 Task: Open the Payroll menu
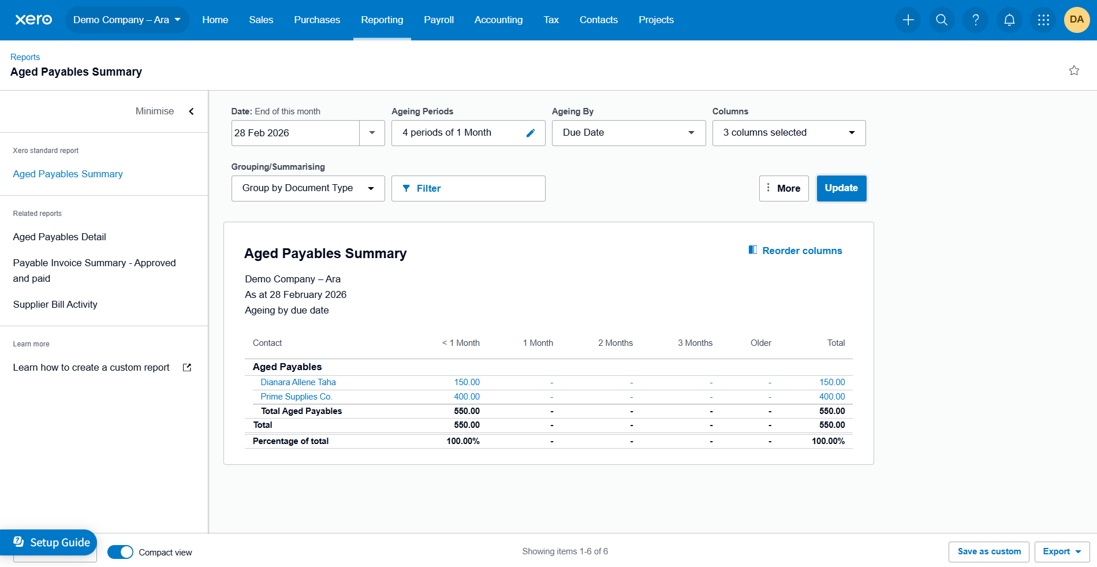click(439, 20)
